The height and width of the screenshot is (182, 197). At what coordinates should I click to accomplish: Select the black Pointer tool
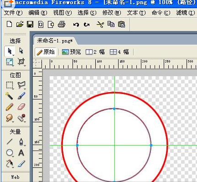(10, 51)
